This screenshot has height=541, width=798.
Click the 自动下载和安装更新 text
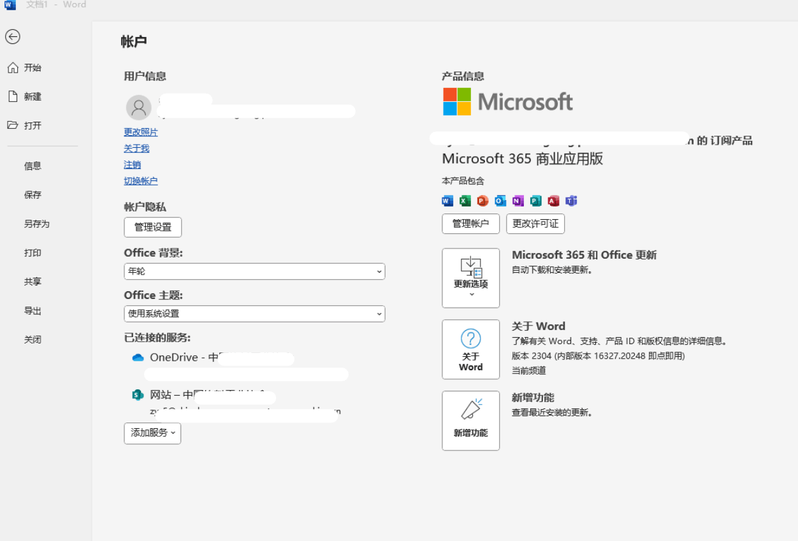pos(553,270)
